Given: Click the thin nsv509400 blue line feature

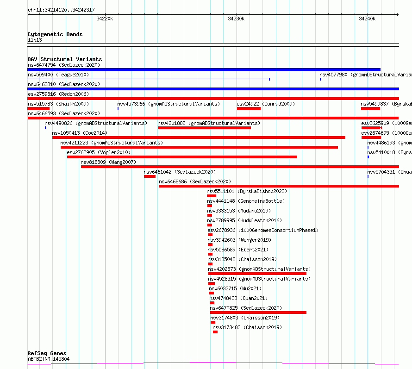Looking at the screenshot, I should [x=149, y=79].
